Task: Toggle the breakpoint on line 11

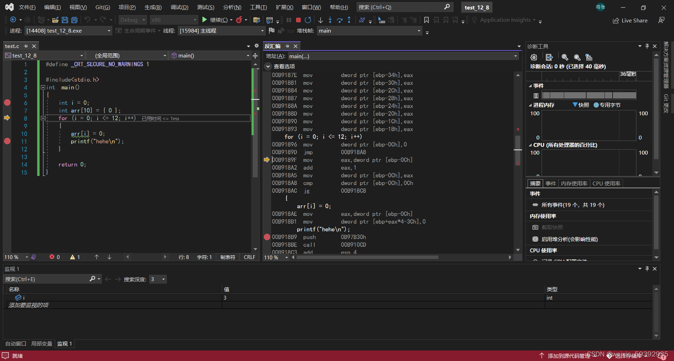Action: coord(7,141)
